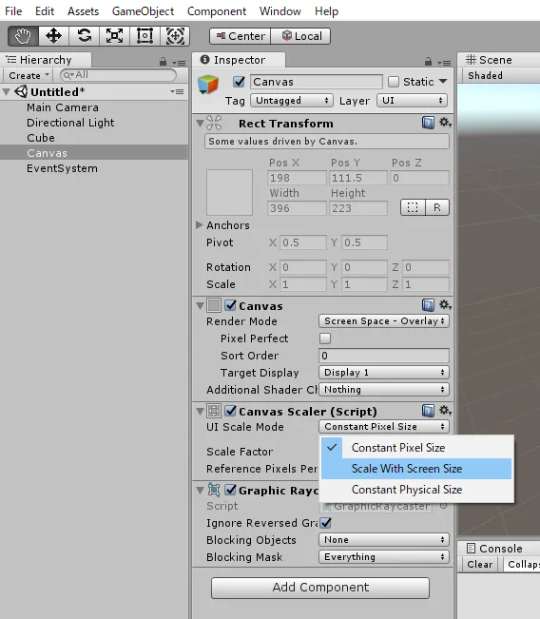540x619 pixels.
Task: Click the GameObject cube icon in Inspector
Action: [208, 84]
